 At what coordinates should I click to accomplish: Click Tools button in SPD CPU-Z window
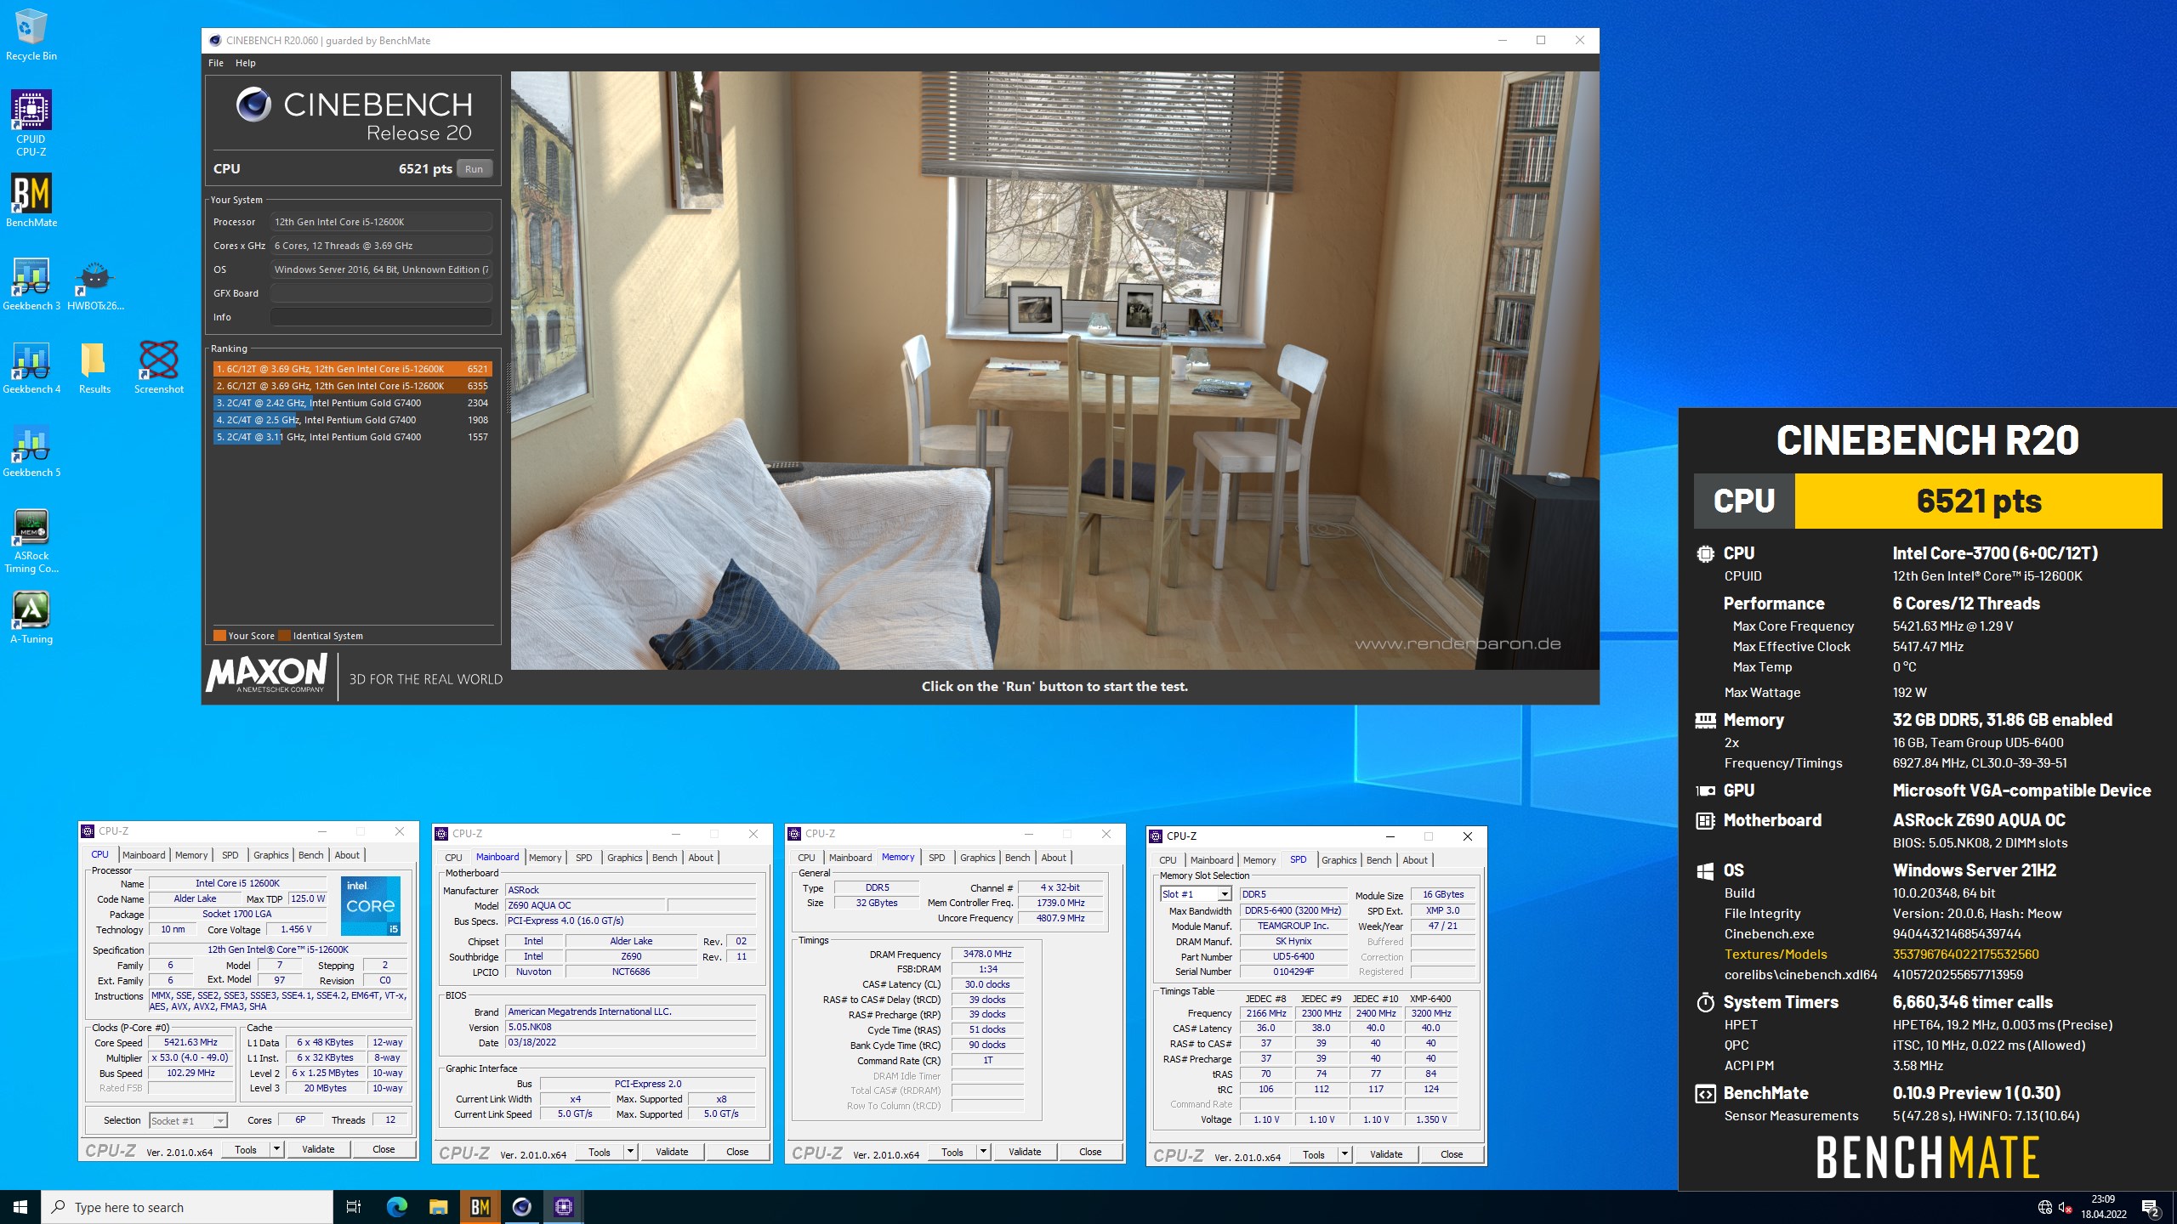(1314, 1154)
